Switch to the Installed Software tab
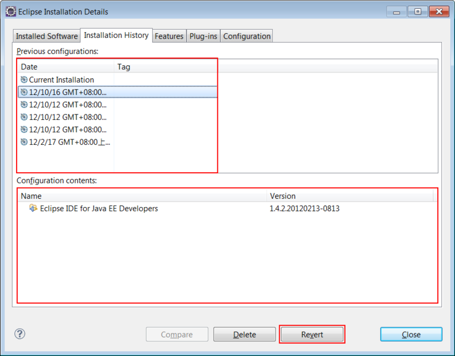The width and height of the screenshot is (455, 356). pos(46,36)
